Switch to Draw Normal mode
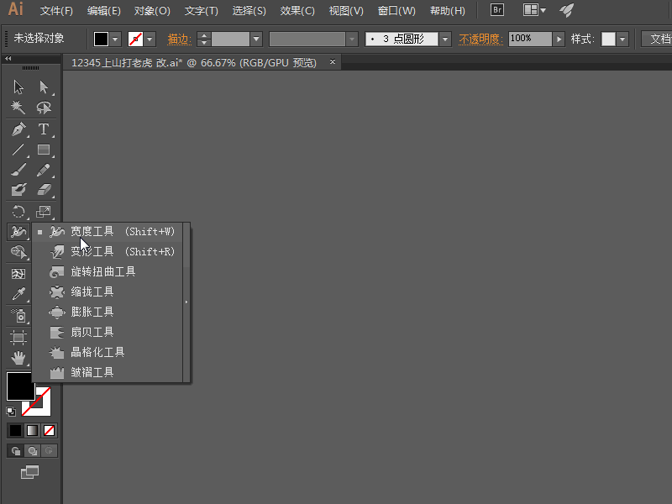The image size is (672, 504). point(14,451)
